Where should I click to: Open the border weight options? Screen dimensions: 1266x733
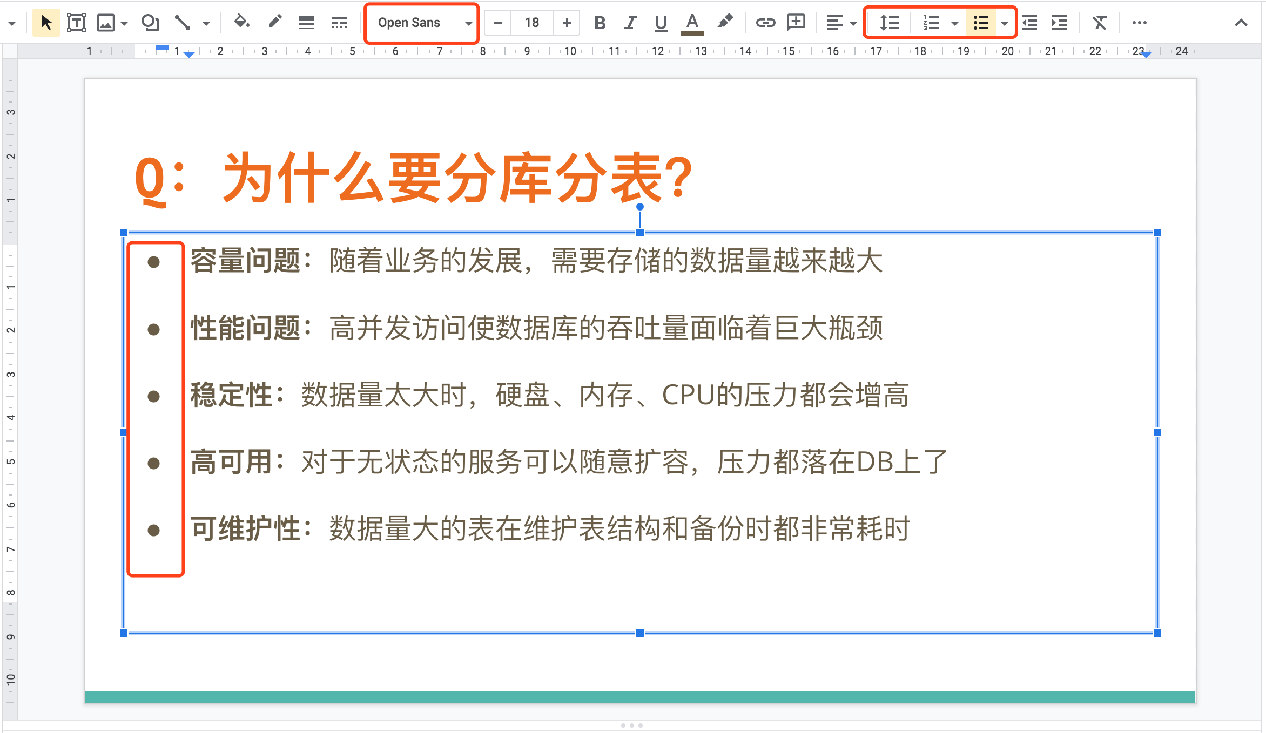coord(307,23)
